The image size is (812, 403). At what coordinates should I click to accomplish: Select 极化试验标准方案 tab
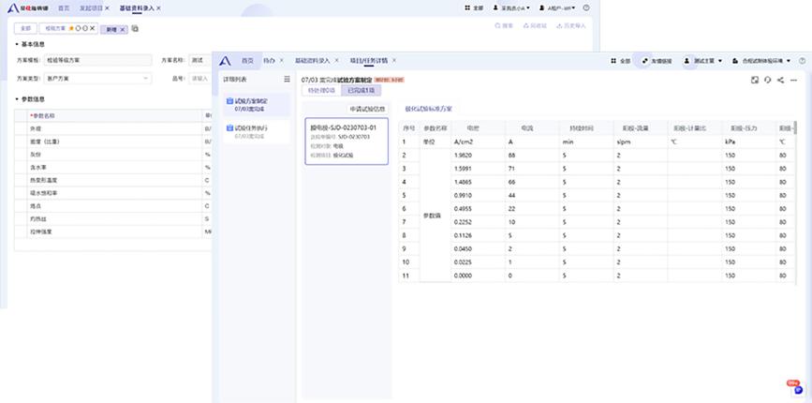pyautogui.click(x=428, y=109)
